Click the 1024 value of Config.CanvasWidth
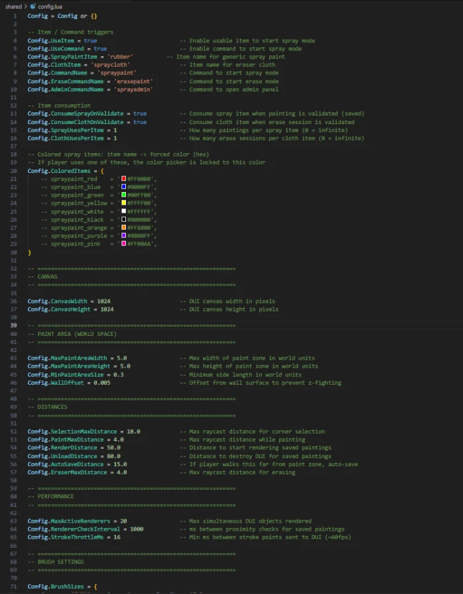The height and width of the screenshot is (594, 463). (x=104, y=301)
